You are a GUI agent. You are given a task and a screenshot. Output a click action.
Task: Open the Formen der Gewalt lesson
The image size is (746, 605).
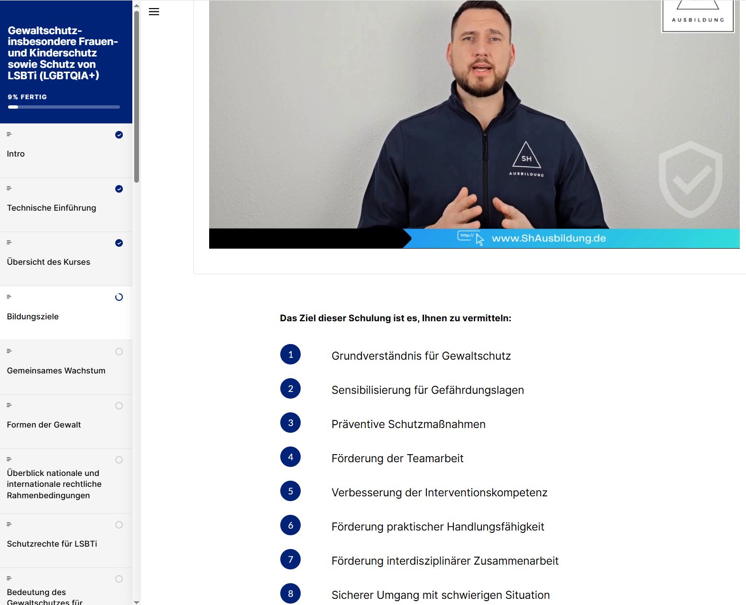point(66,421)
